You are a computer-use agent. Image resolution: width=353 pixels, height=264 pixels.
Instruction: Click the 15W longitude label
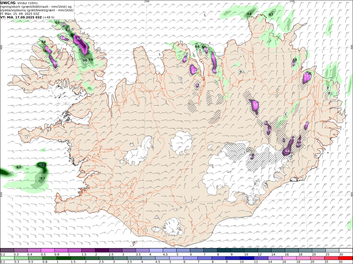(292, 1)
